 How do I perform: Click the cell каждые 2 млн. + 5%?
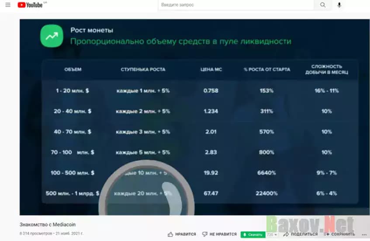[x=143, y=111]
